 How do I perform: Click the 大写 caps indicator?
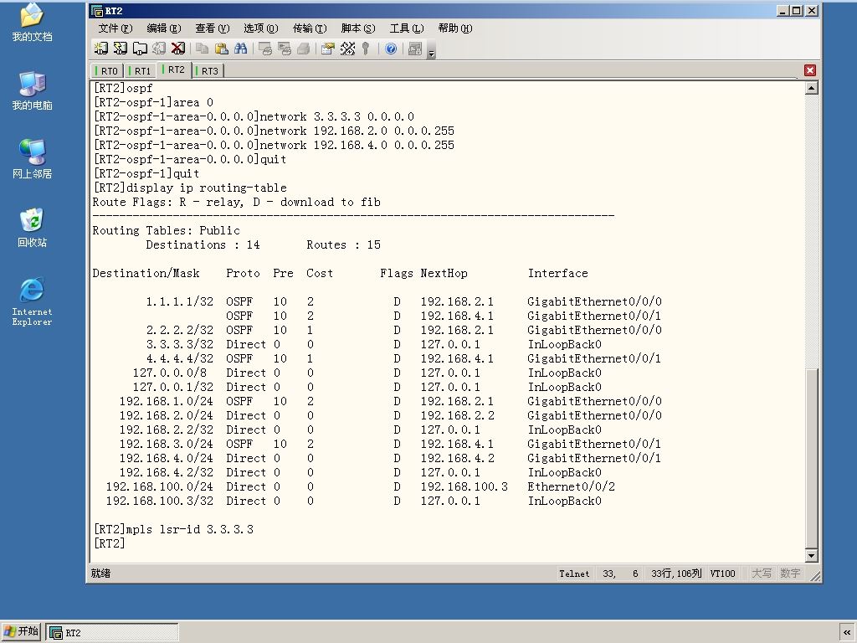pyautogui.click(x=762, y=573)
